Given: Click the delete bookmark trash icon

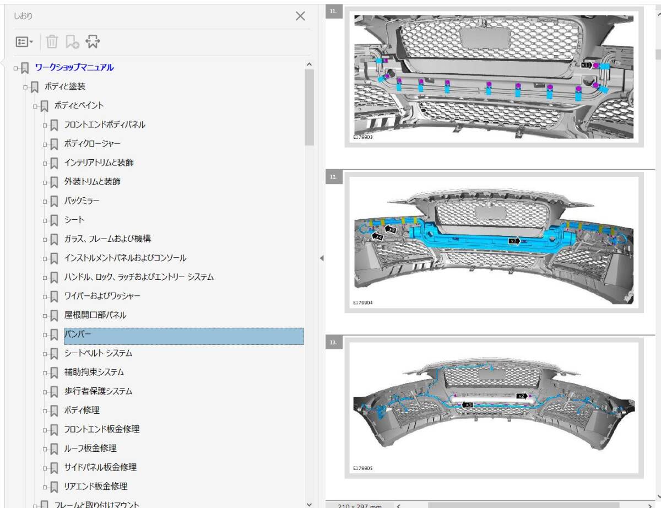Looking at the screenshot, I should (x=52, y=41).
